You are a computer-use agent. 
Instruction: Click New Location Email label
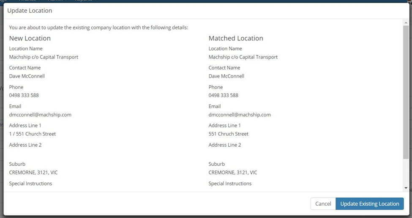pyautogui.click(x=15, y=106)
